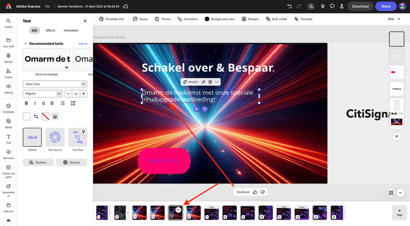Open the Text panel in sidebar
Viewport: 410px width, 226px height.
click(x=8, y=139)
